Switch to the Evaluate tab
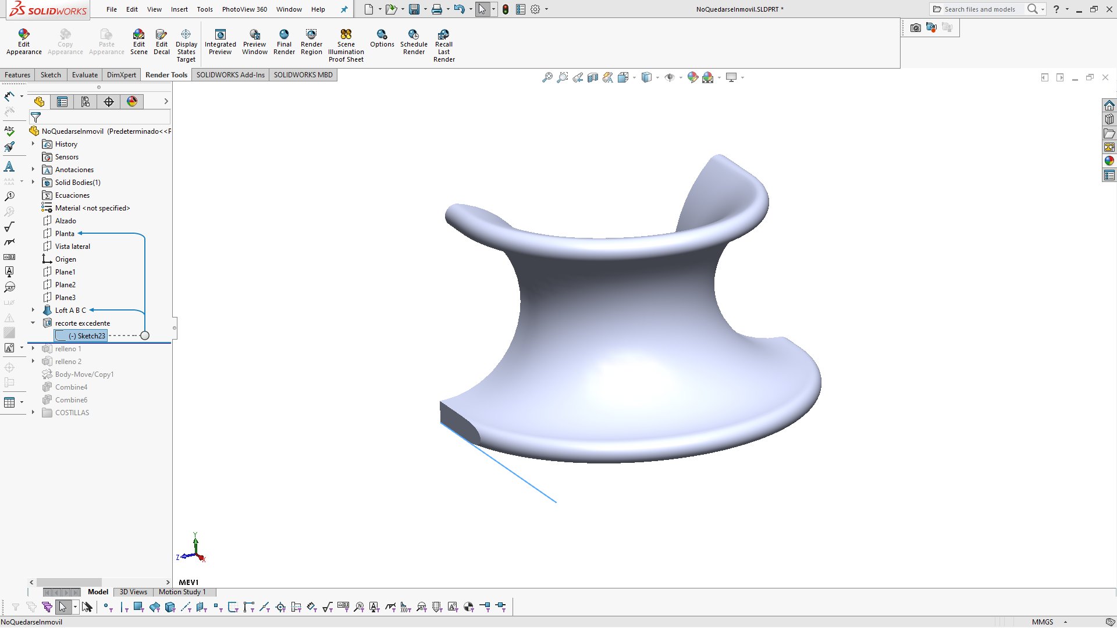1117x628 pixels. point(85,75)
